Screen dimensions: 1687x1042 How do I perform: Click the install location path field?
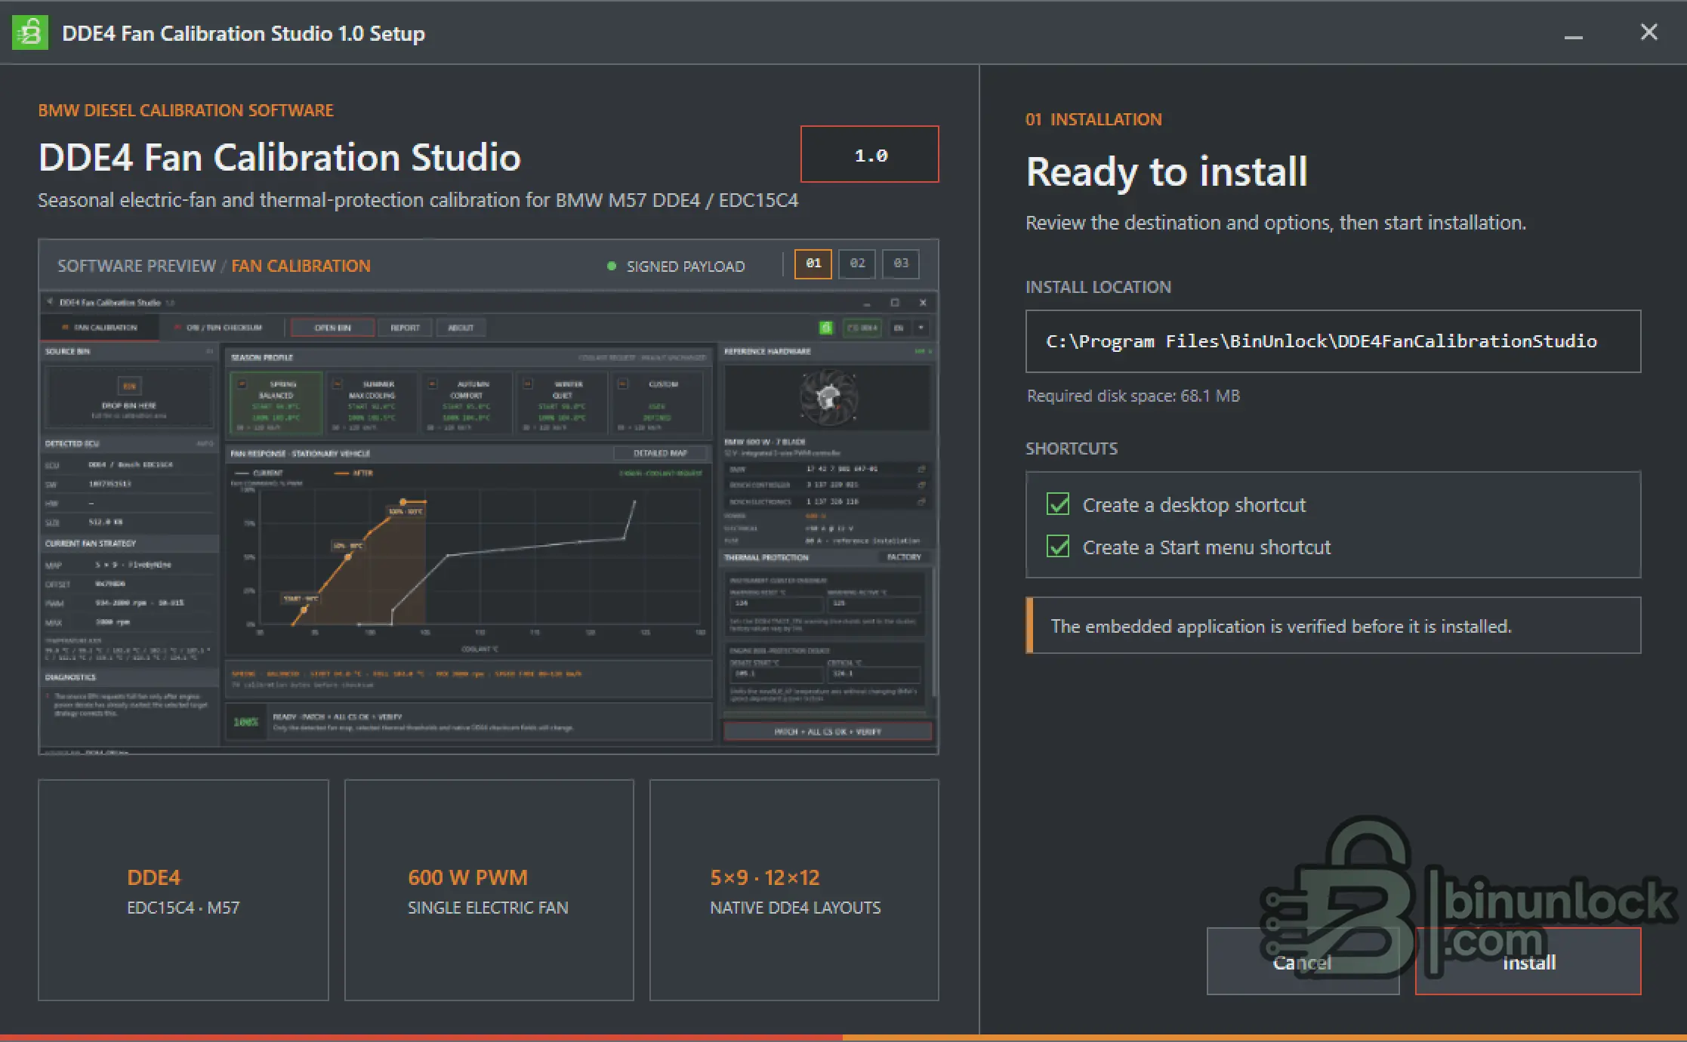[x=1333, y=341]
